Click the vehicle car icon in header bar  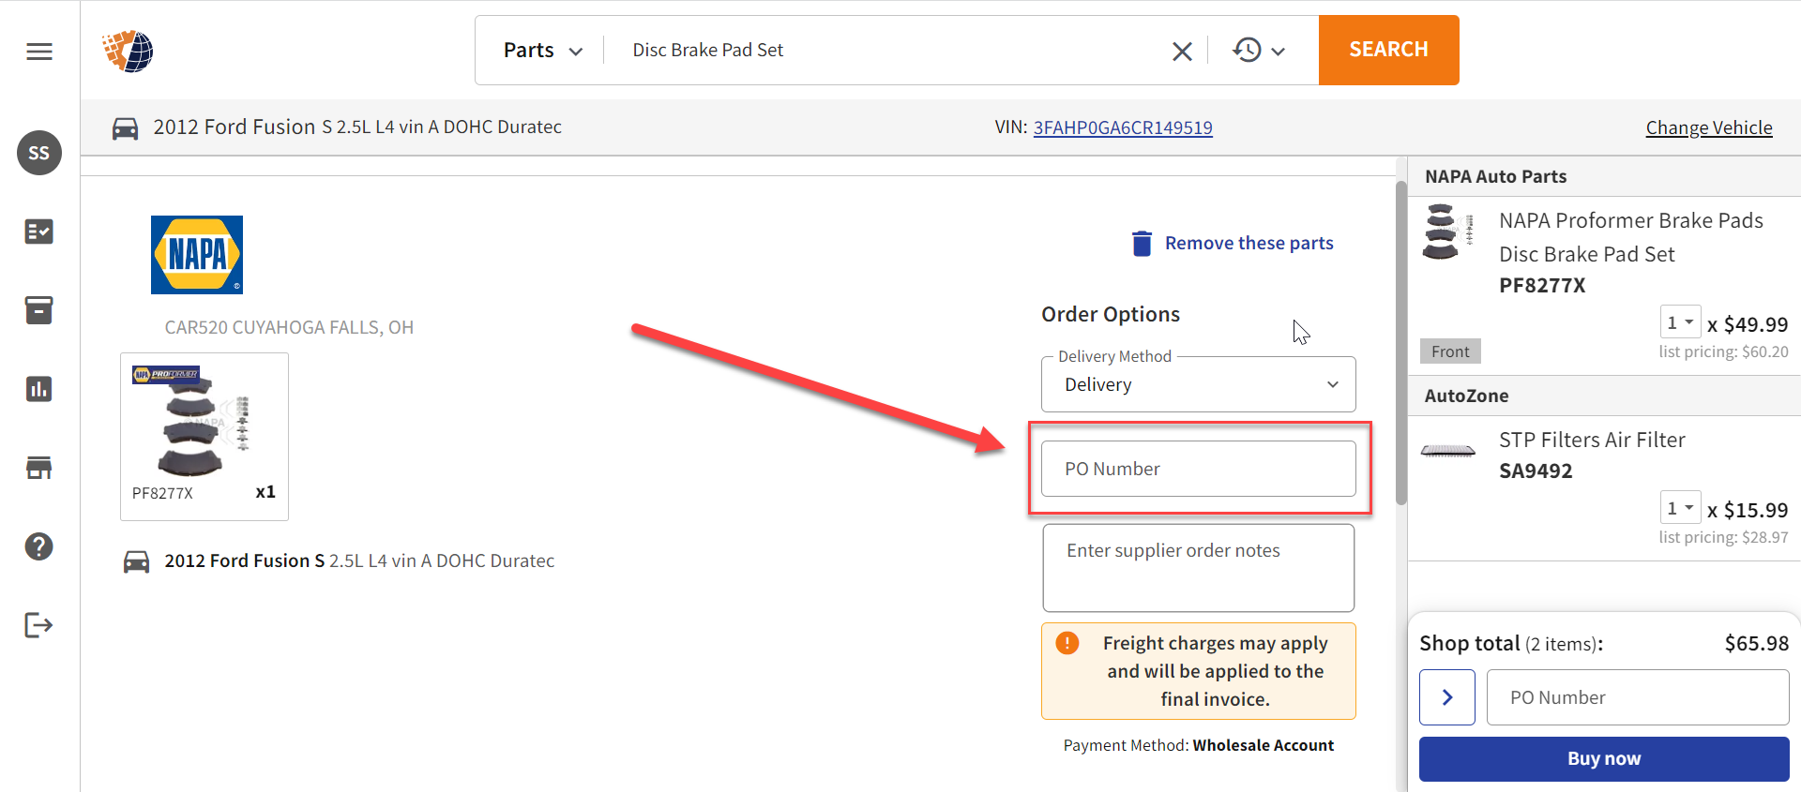[125, 127]
